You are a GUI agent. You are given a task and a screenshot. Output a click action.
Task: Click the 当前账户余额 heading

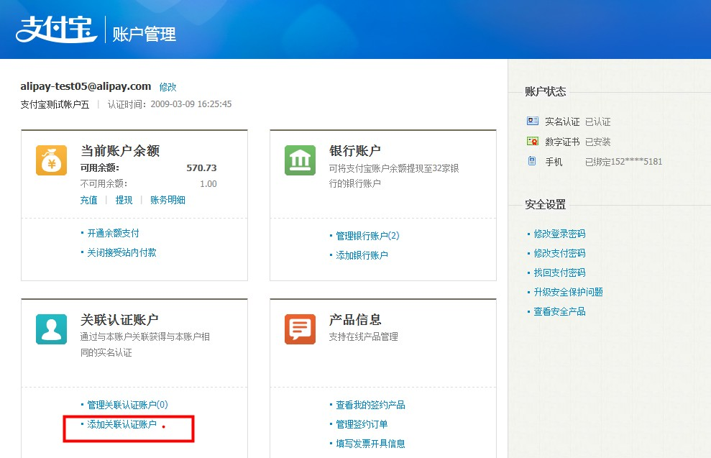tap(120, 150)
